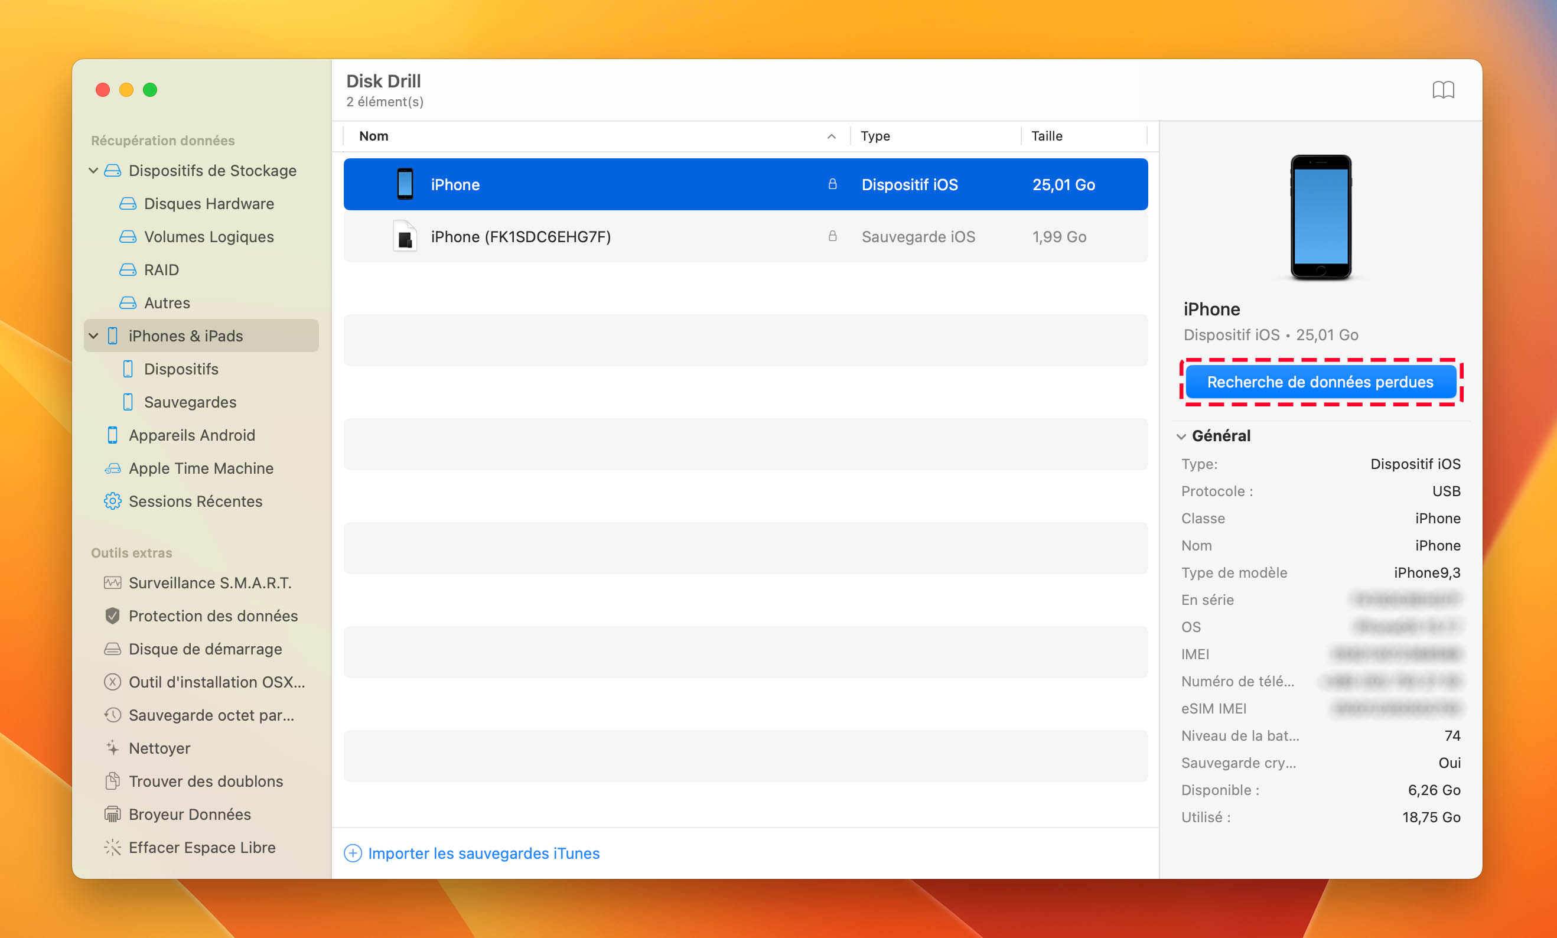This screenshot has width=1557, height=938.
Task: Click the 18,75 Go used value
Action: tap(1431, 818)
